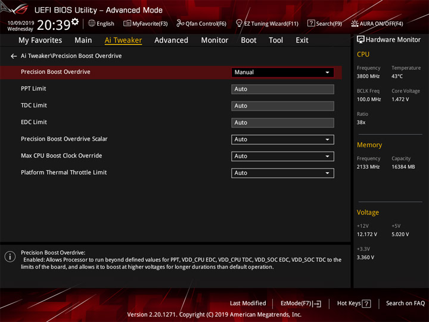Click the +3.3V 3.360 V reading

click(365, 258)
